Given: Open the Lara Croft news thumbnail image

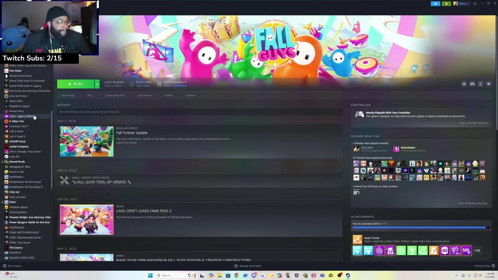Looking at the screenshot, I should 86,220.
